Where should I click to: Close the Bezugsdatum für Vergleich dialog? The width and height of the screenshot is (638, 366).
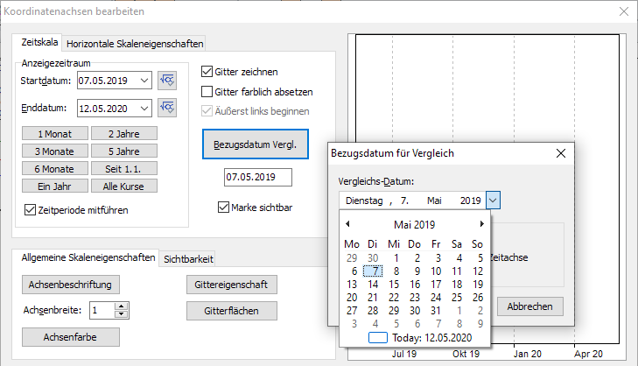(561, 153)
